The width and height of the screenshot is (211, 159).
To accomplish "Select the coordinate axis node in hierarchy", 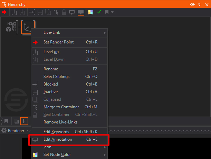I will click(x=28, y=27).
